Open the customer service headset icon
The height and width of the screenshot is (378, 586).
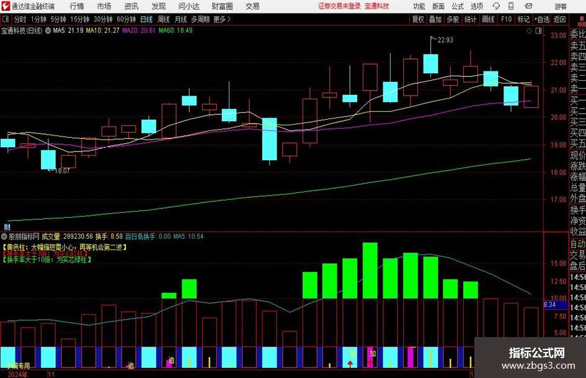coord(496,6)
